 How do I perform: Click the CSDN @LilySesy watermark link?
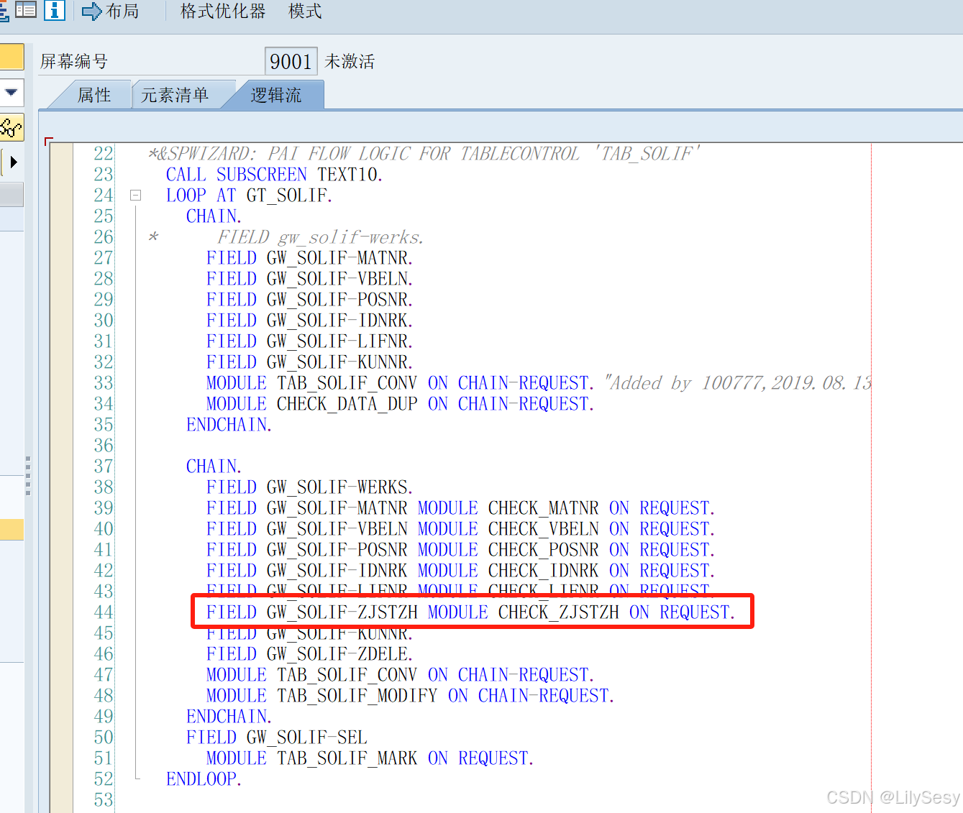[x=895, y=797]
